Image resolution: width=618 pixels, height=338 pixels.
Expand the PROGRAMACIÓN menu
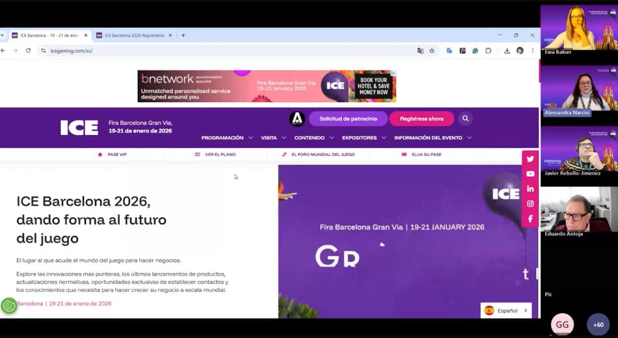pyautogui.click(x=226, y=138)
